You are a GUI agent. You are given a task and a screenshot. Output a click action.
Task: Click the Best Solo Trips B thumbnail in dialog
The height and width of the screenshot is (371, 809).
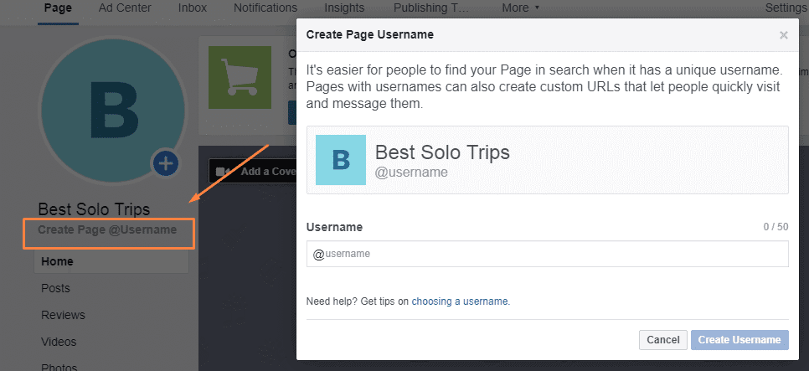point(341,160)
